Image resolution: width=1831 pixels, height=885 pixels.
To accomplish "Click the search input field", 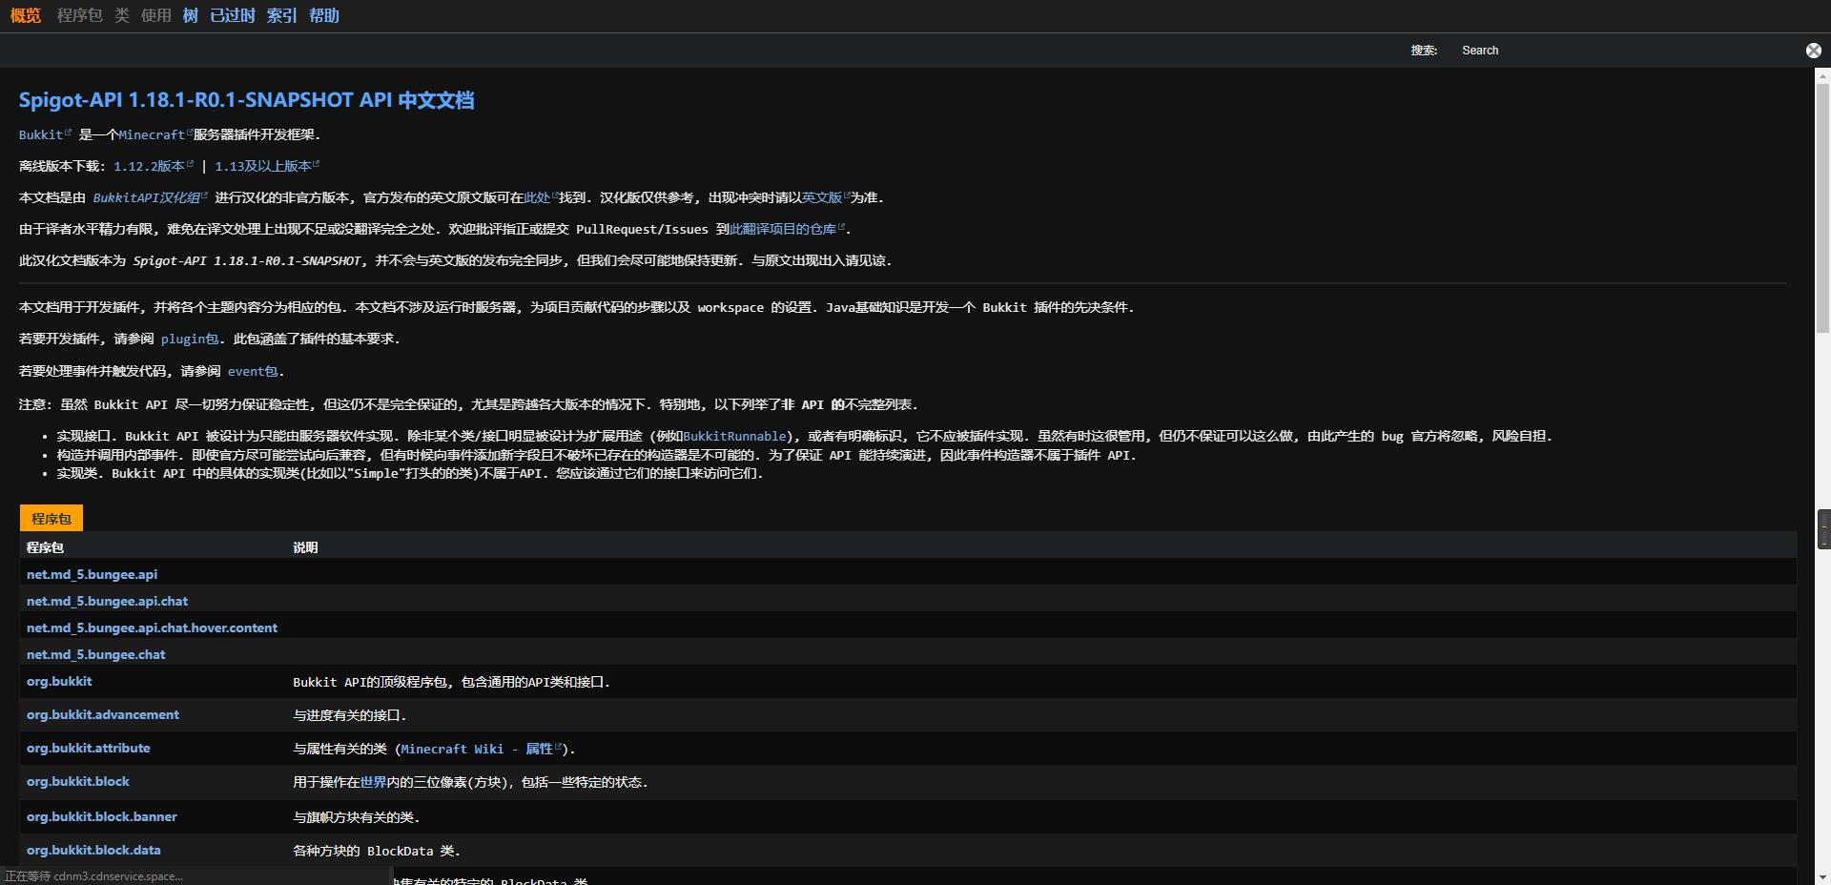I will [1621, 51].
